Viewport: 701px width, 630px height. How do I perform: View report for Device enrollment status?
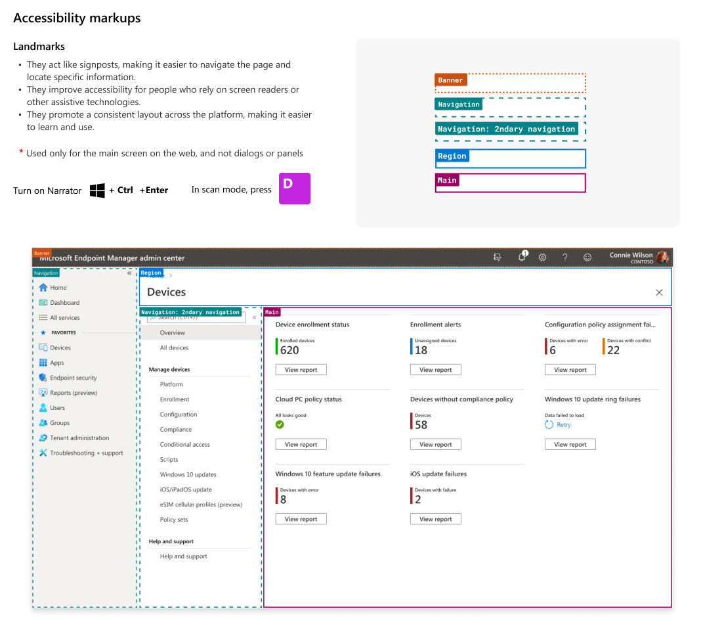[x=301, y=370]
